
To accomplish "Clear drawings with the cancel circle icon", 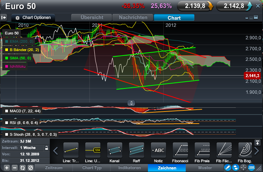I will click(x=31, y=168).
